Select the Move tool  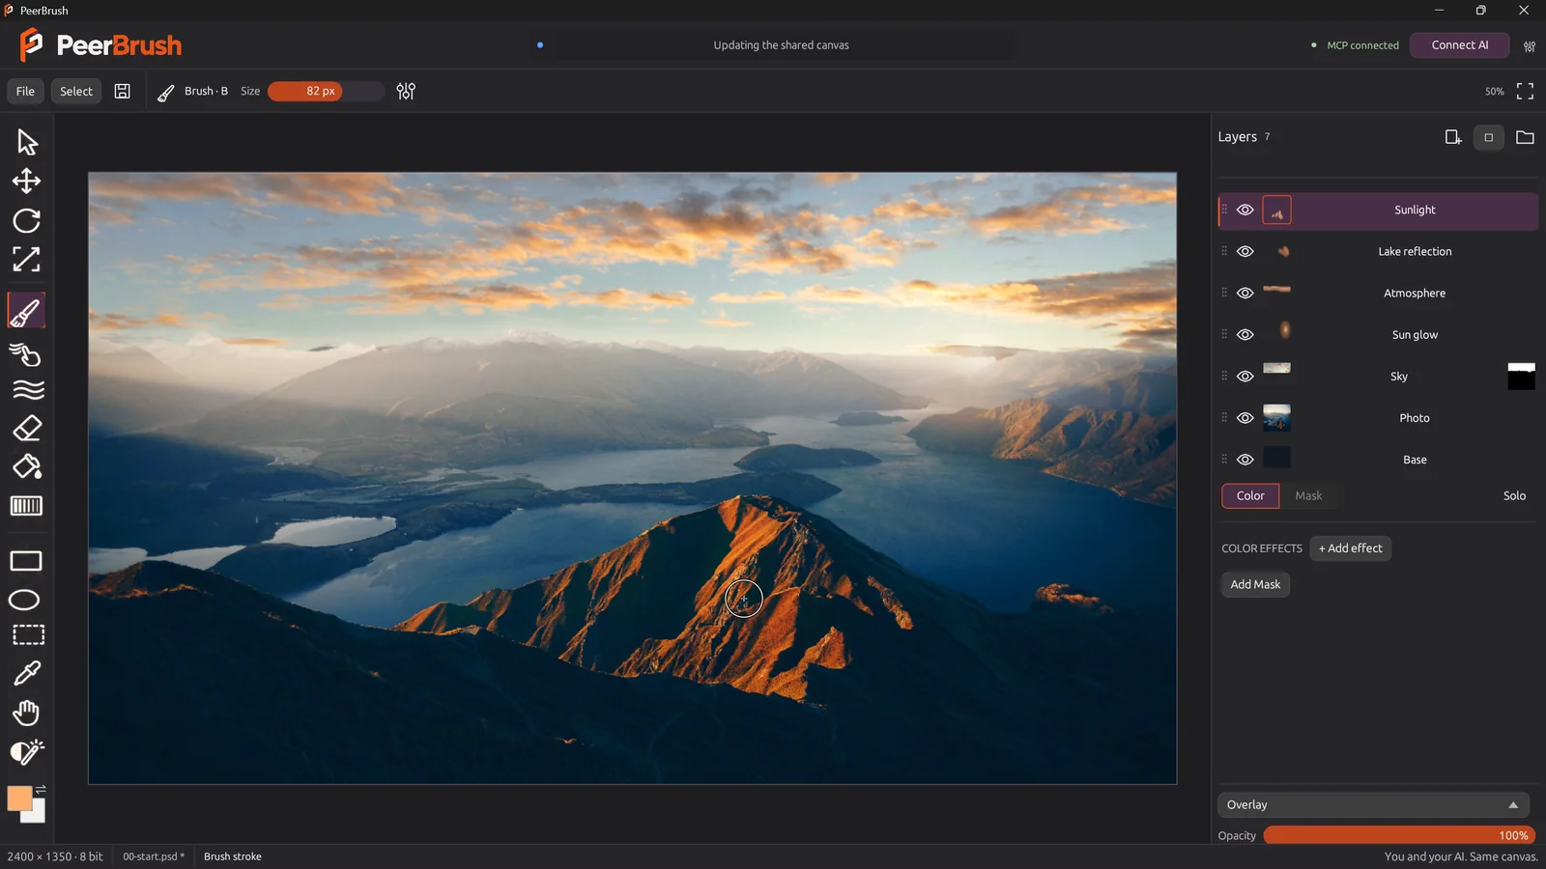(x=26, y=182)
